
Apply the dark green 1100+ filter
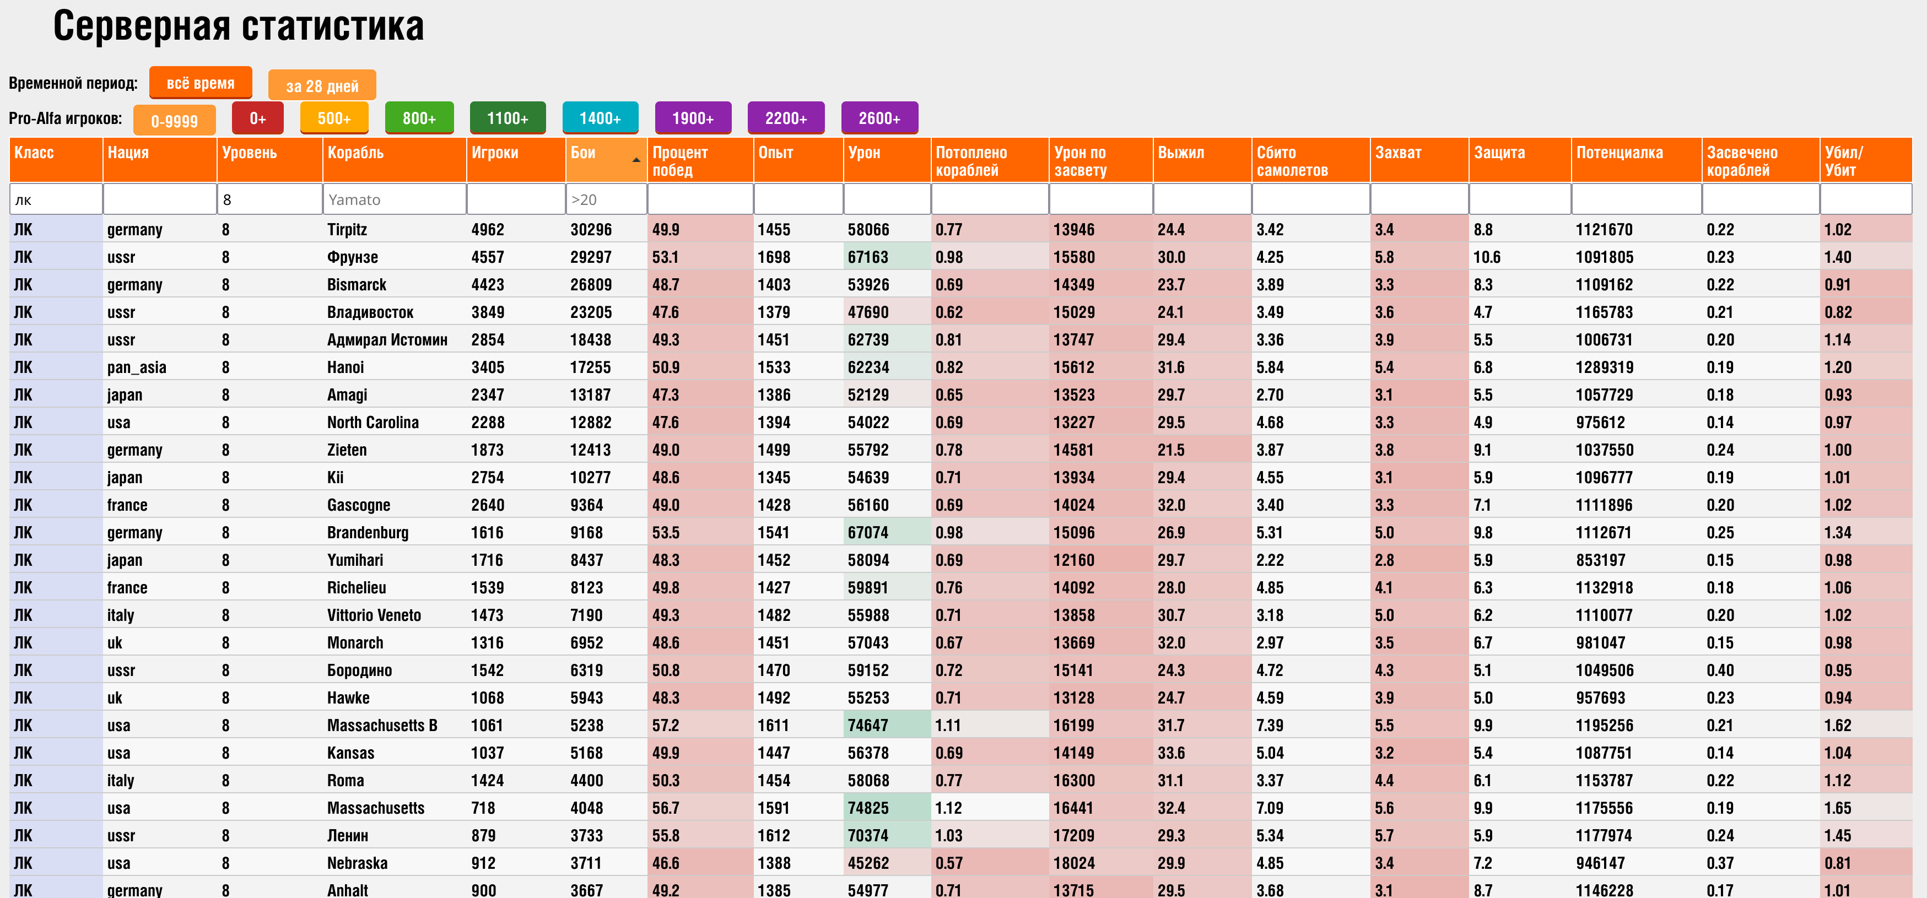coord(507,118)
